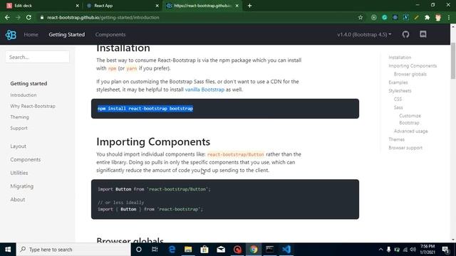Jump to Importing Components in table of contents

413,66
